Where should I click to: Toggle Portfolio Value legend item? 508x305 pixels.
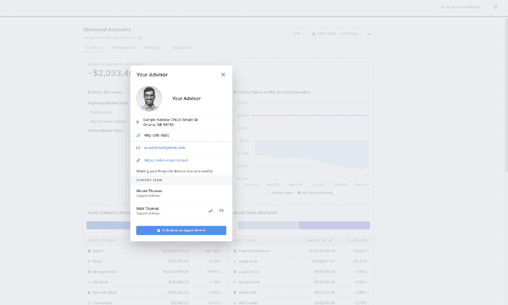point(280,193)
